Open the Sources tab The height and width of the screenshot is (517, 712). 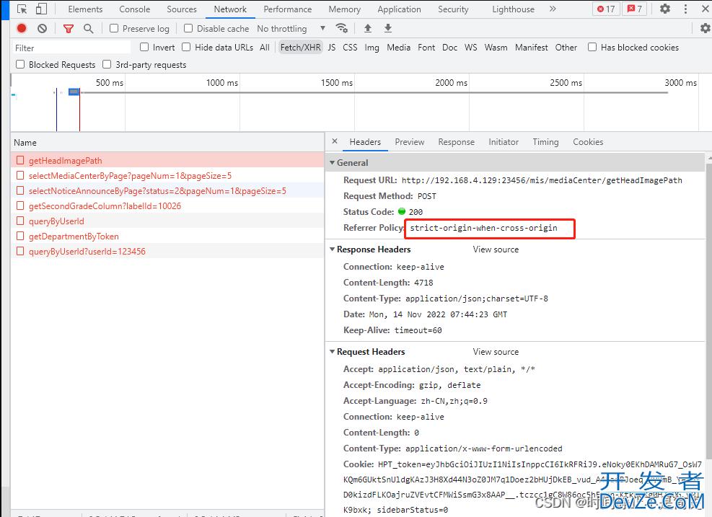tap(182, 9)
